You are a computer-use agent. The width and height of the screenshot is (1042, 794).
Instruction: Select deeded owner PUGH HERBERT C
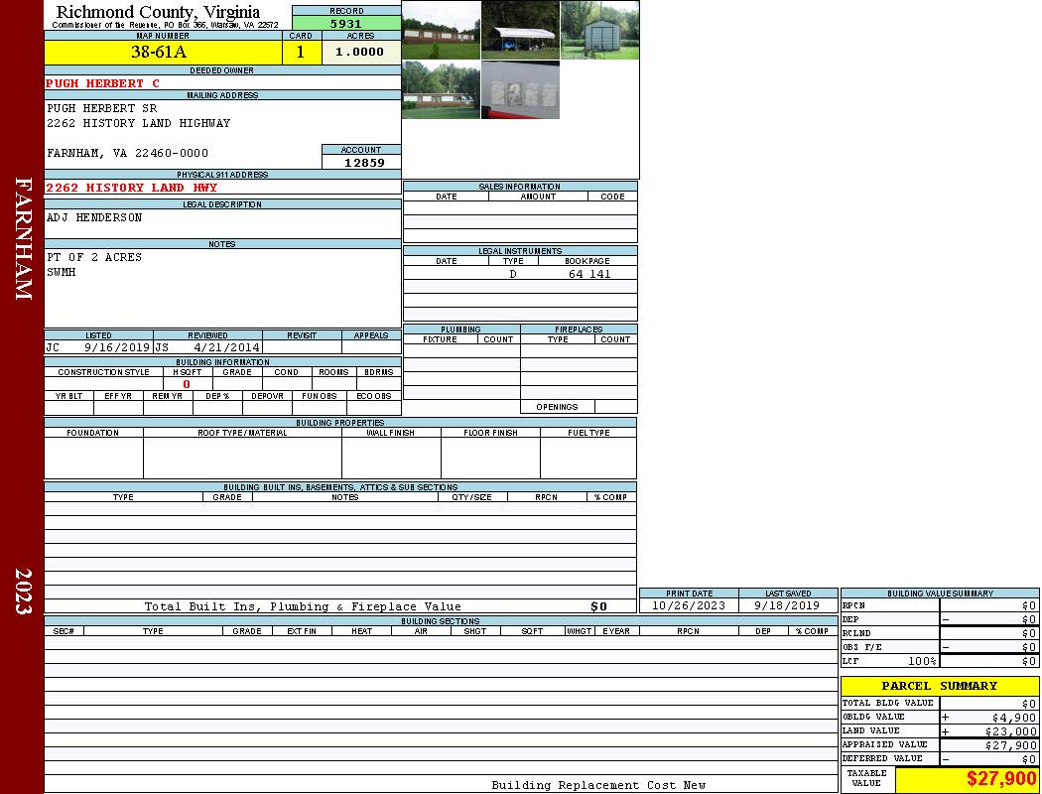tap(102, 83)
